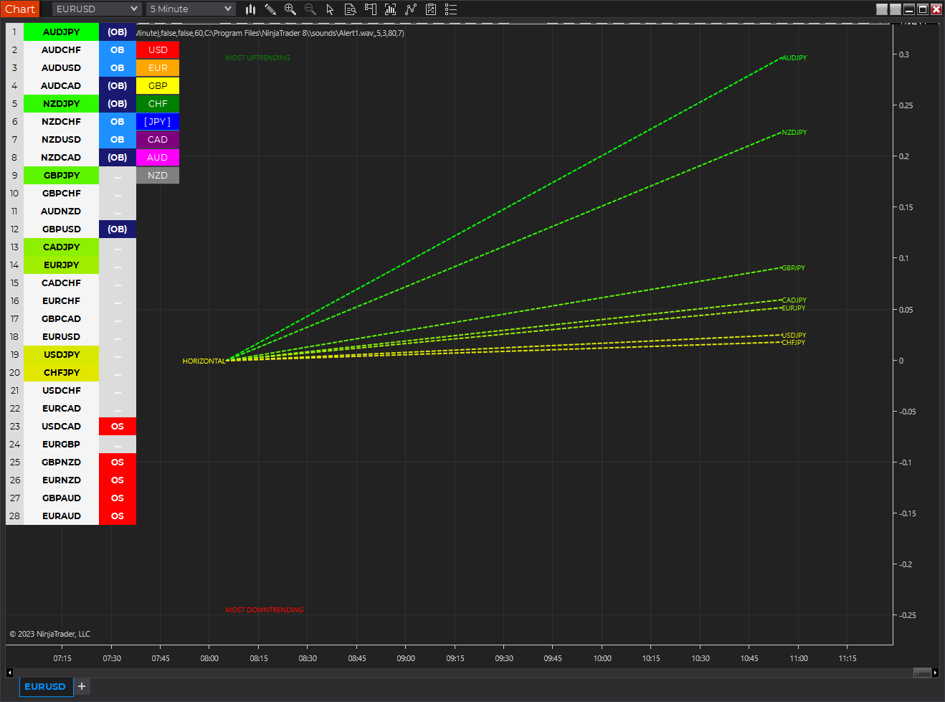Click the red OS cell beside USDCAD
Image resolution: width=945 pixels, height=702 pixels.
[118, 426]
